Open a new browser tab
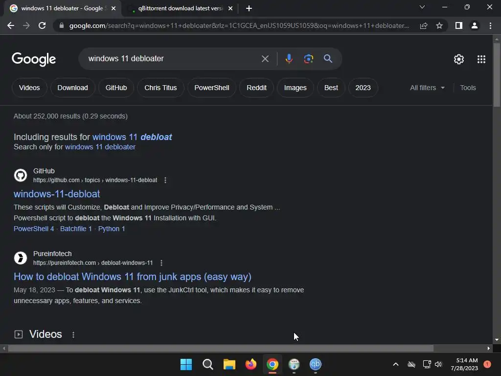Image resolution: width=501 pixels, height=376 pixels. pos(249,8)
